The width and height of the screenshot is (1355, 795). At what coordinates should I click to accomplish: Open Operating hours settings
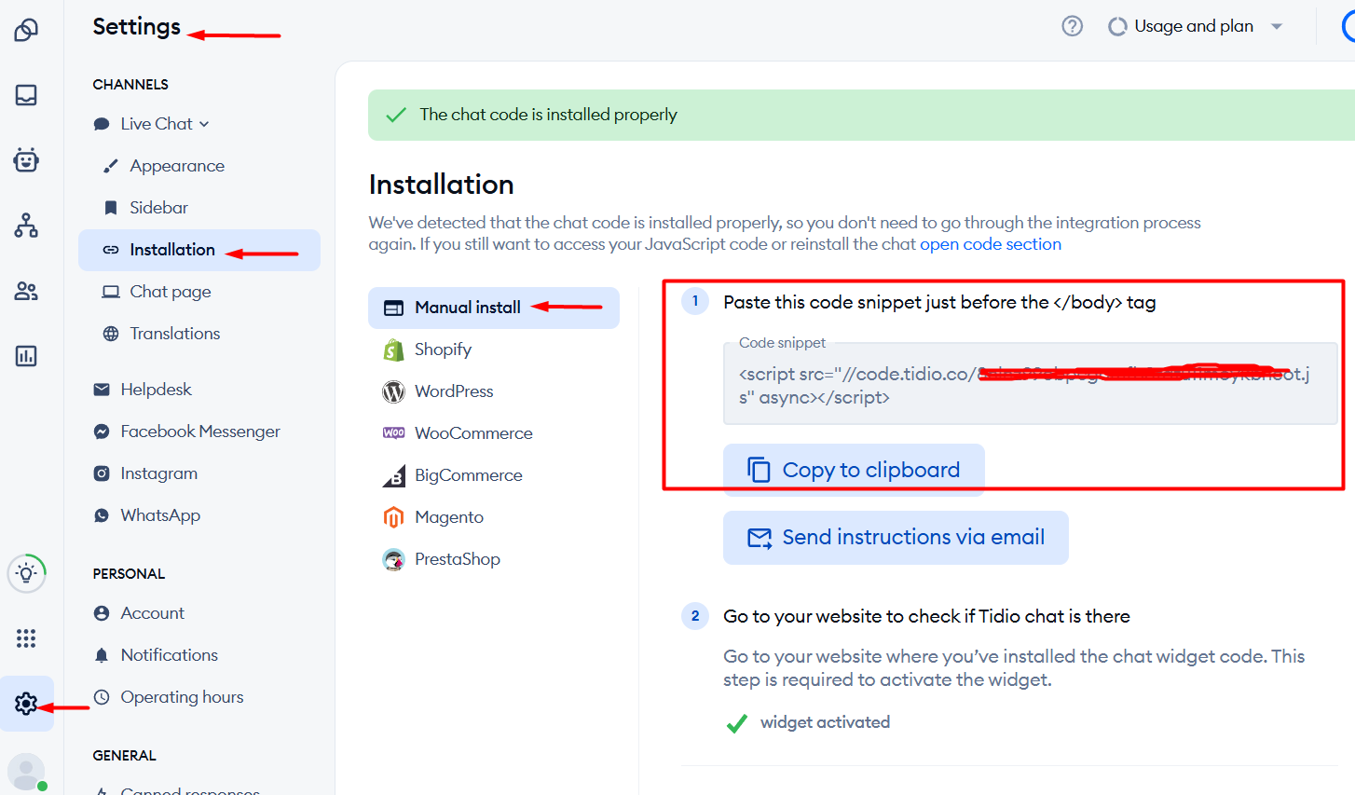click(182, 697)
